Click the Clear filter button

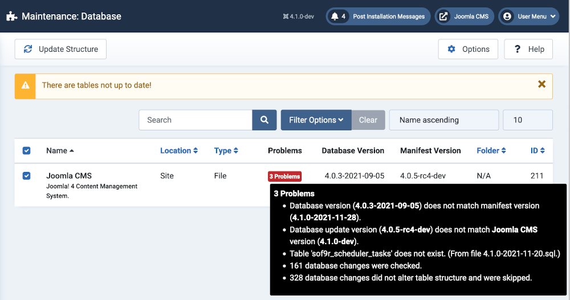pos(368,120)
